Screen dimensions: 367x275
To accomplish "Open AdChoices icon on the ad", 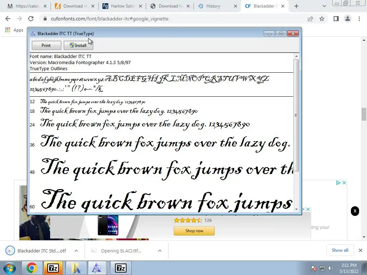I will pyautogui.click(x=338, y=183).
